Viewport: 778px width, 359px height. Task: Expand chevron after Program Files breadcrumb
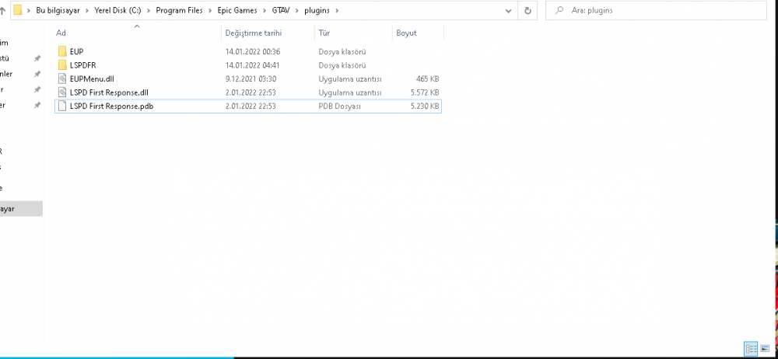pos(210,10)
